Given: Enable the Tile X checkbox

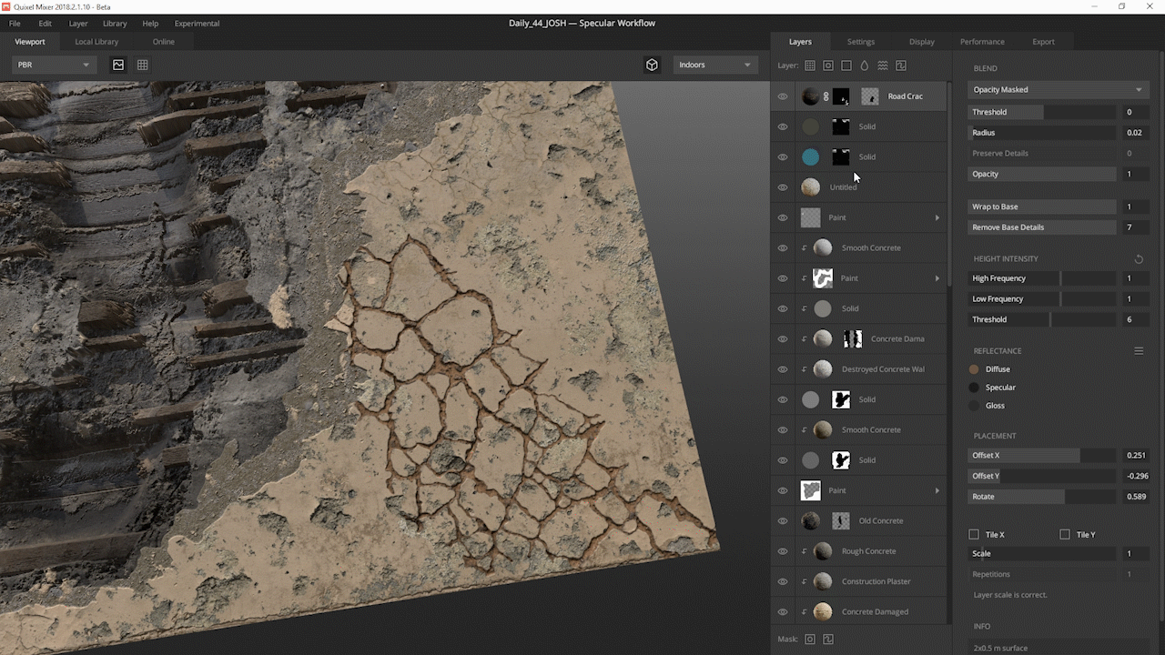Looking at the screenshot, I should [x=974, y=535].
